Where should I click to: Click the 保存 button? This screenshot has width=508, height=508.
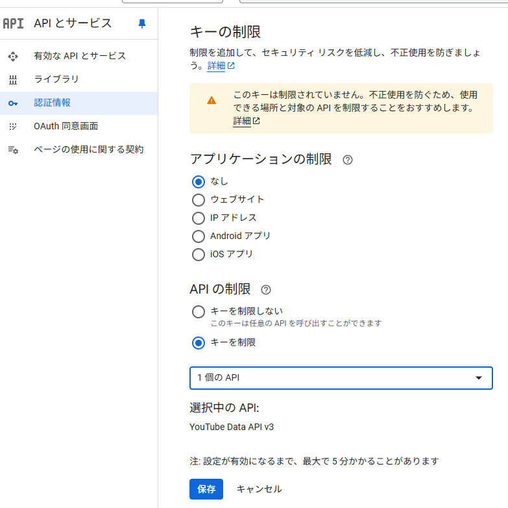206,489
